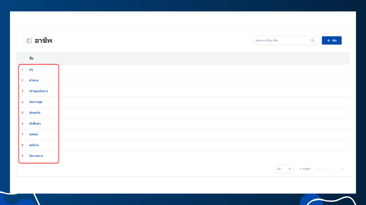Viewport: 366px width, 205px height.
Task: Open the นักศึกษา occupation entry
Action: [35, 123]
